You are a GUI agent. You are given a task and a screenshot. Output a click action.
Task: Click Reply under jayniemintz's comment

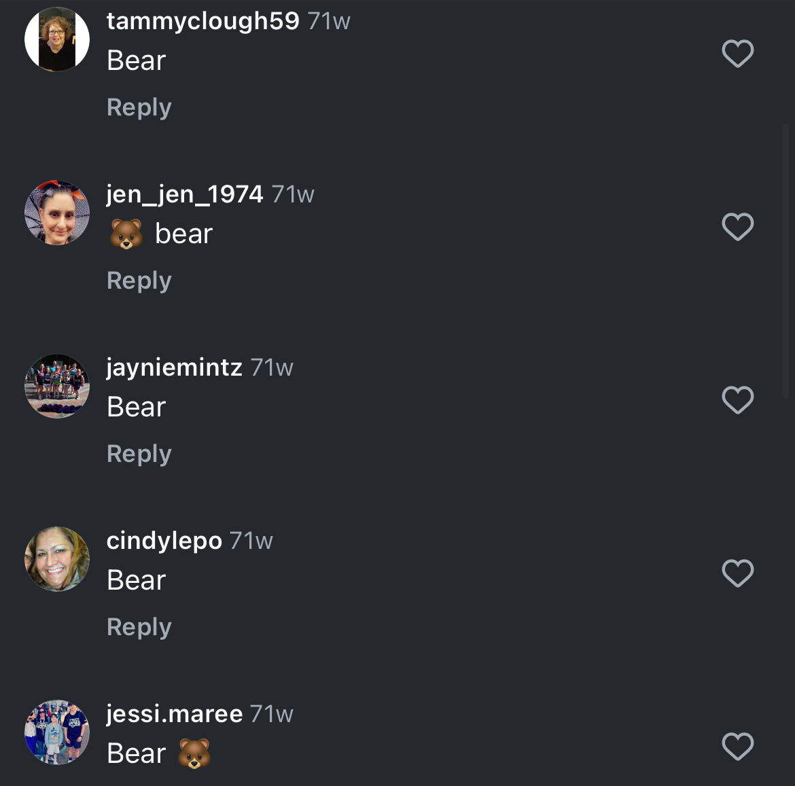(x=139, y=454)
